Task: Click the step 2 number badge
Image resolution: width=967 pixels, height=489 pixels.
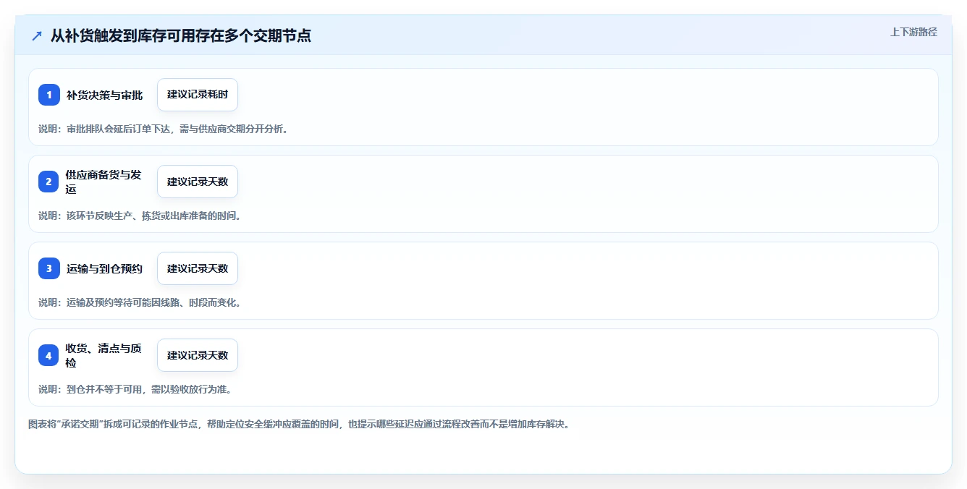Action: click(49, 182)
